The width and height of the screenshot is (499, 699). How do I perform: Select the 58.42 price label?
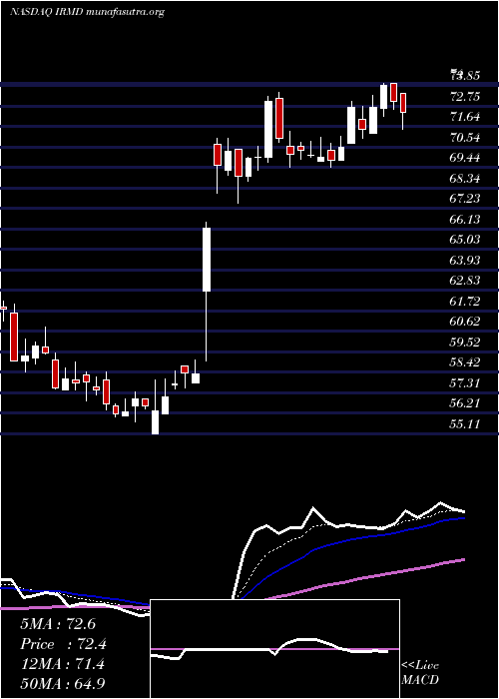(x=465, y=361)
